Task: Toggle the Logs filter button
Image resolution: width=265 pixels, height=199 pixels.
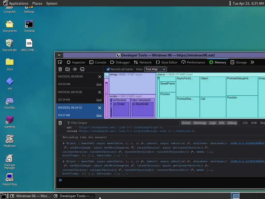Action: 212,123
